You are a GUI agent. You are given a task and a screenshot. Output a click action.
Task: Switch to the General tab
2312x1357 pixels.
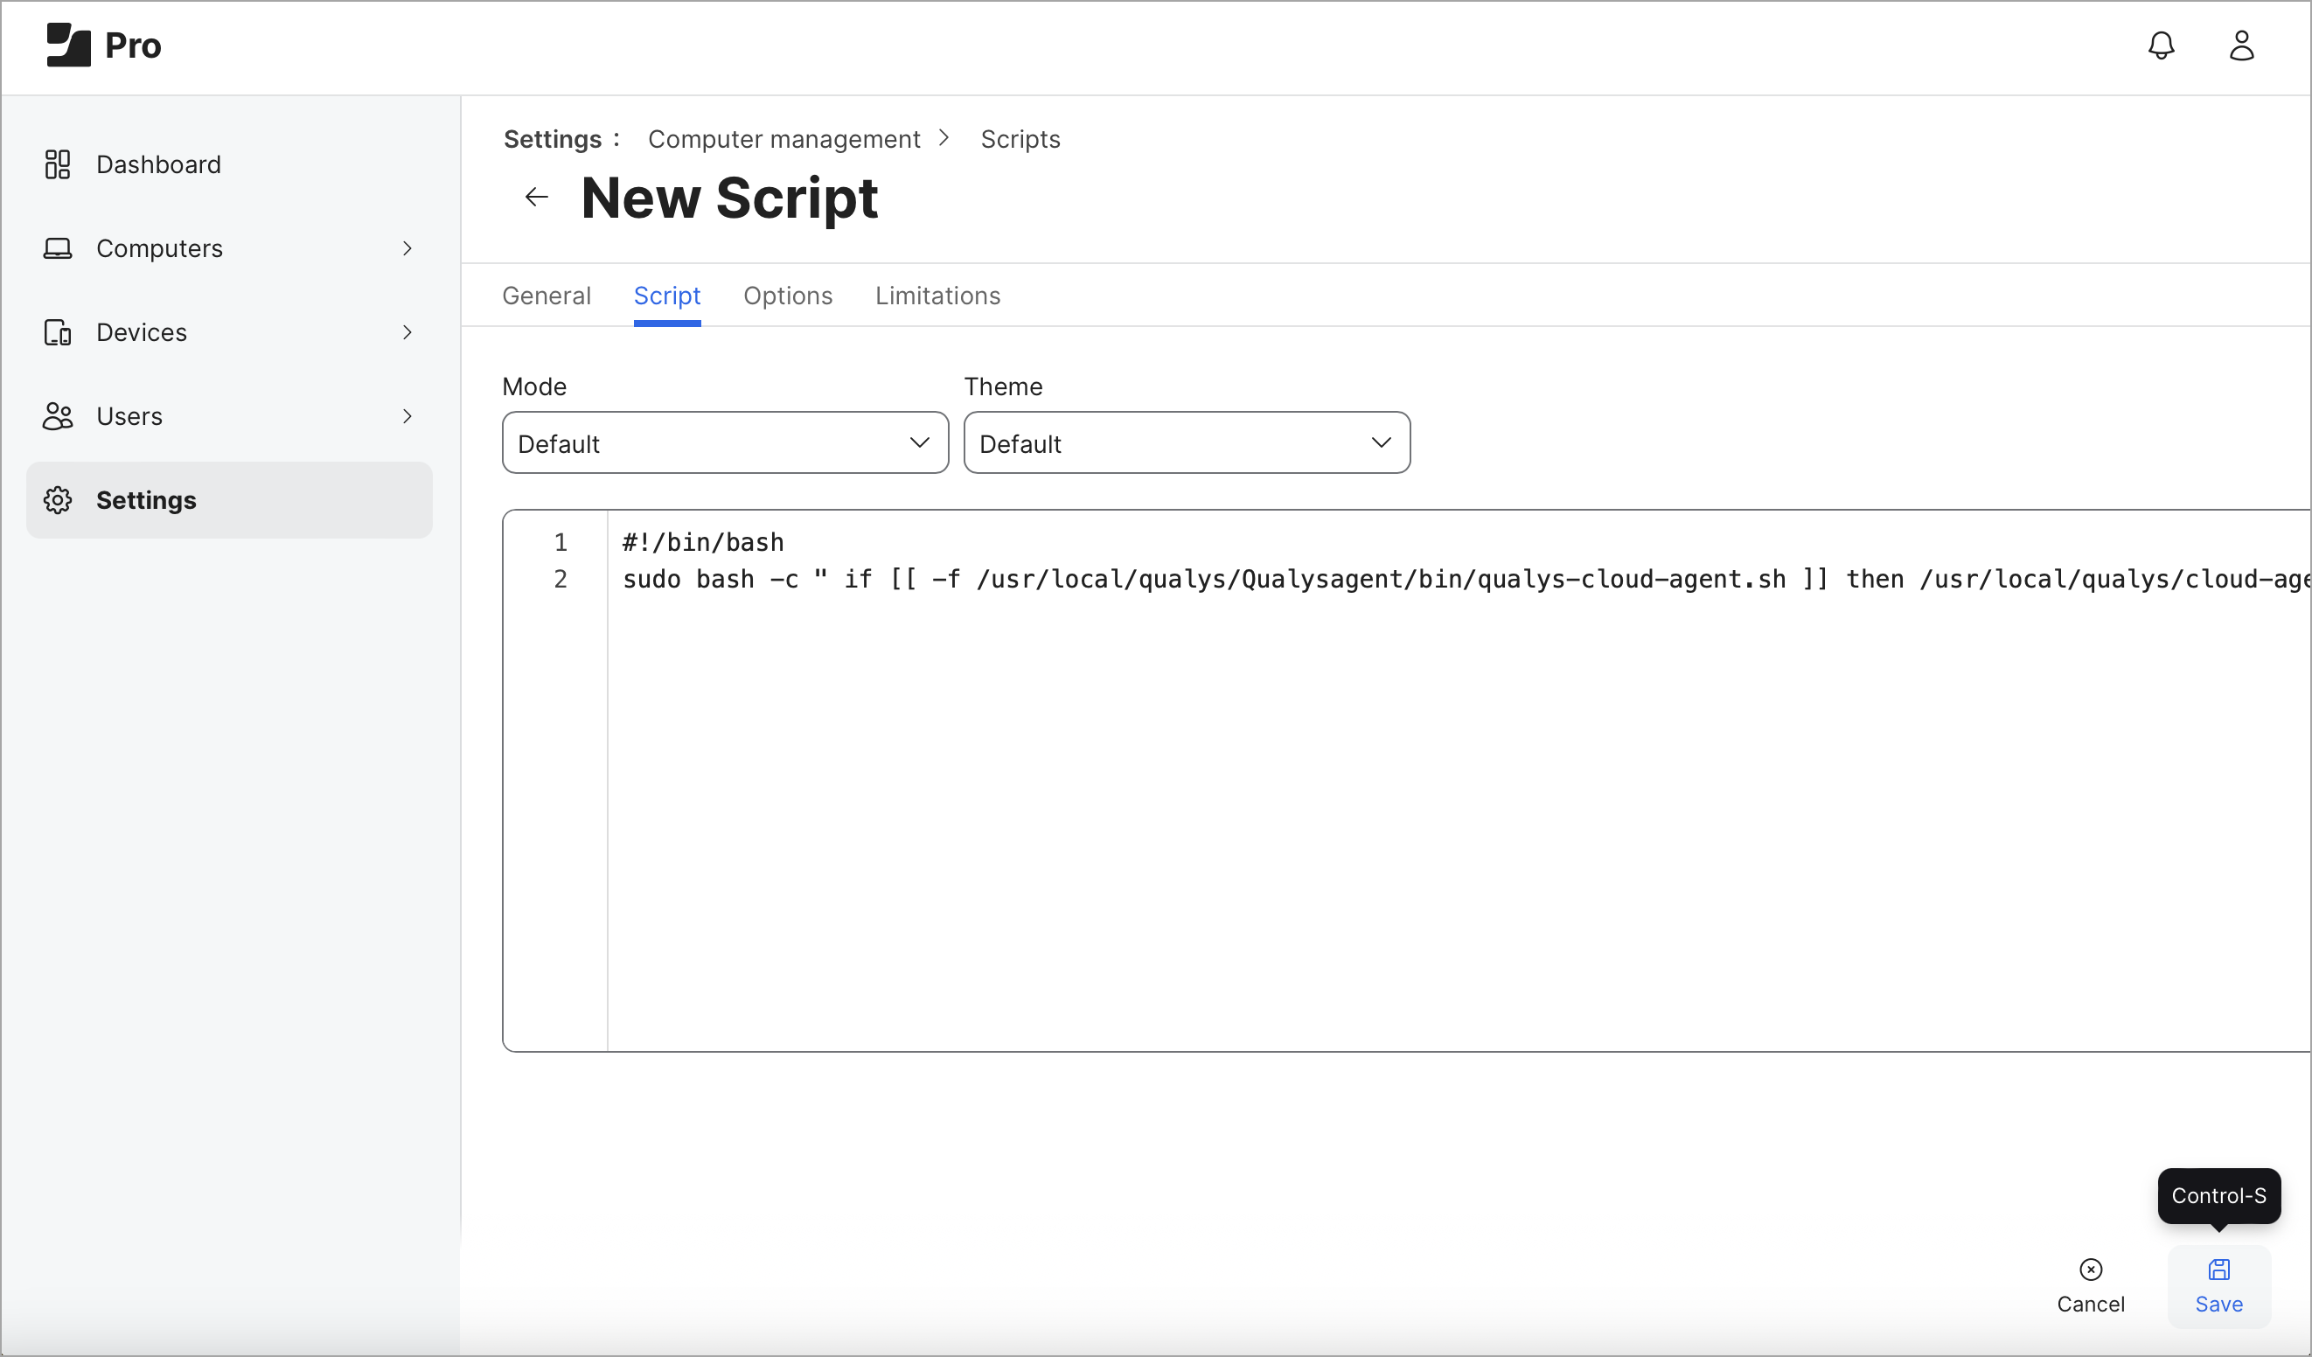[546, 296]
